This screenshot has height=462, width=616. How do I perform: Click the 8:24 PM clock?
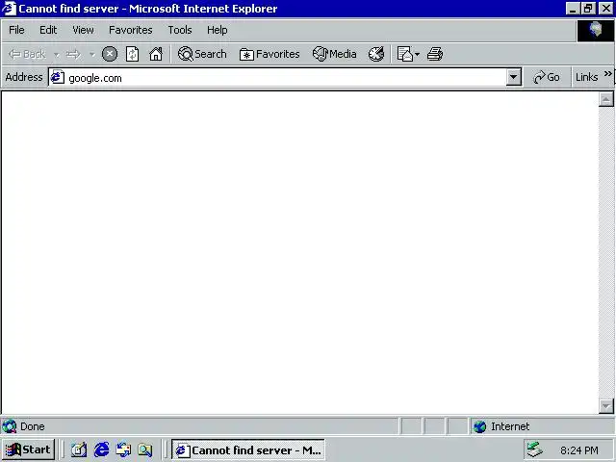pyautogui.click(x=579, y=450)
